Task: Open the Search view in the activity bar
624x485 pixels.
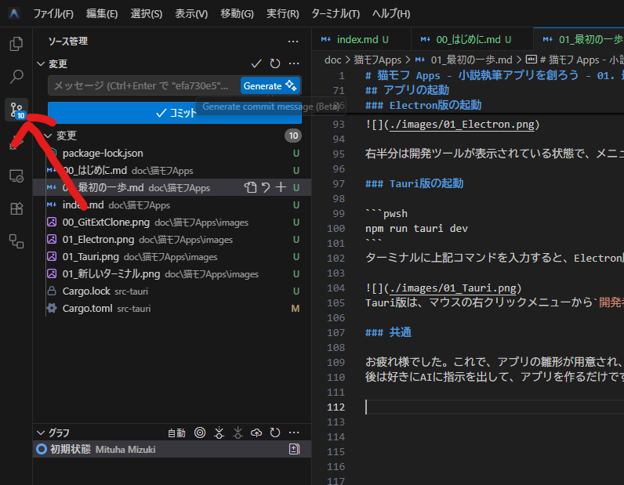Action: click(16, 77)
